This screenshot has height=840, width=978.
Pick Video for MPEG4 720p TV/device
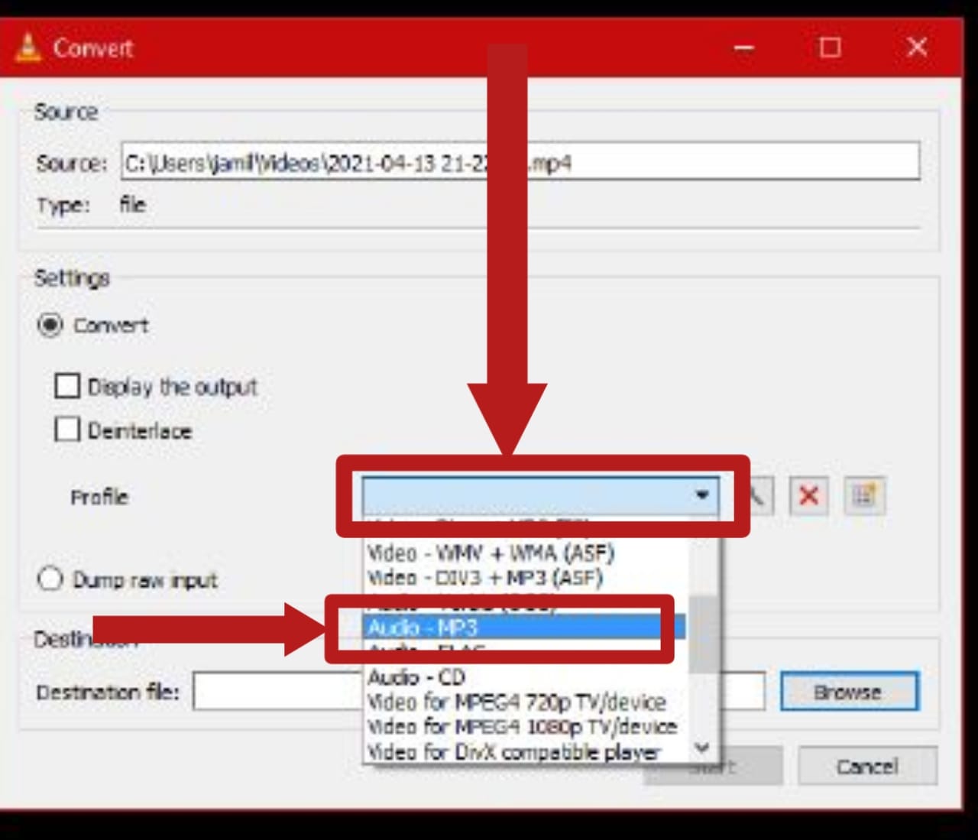pos(526,702)
